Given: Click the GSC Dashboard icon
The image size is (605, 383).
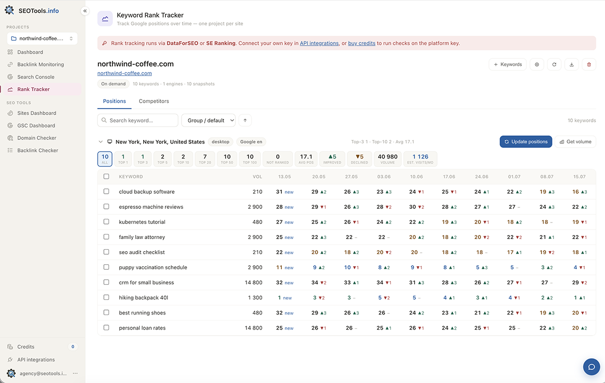Looking at the screenshot, I should click(11, 125).
